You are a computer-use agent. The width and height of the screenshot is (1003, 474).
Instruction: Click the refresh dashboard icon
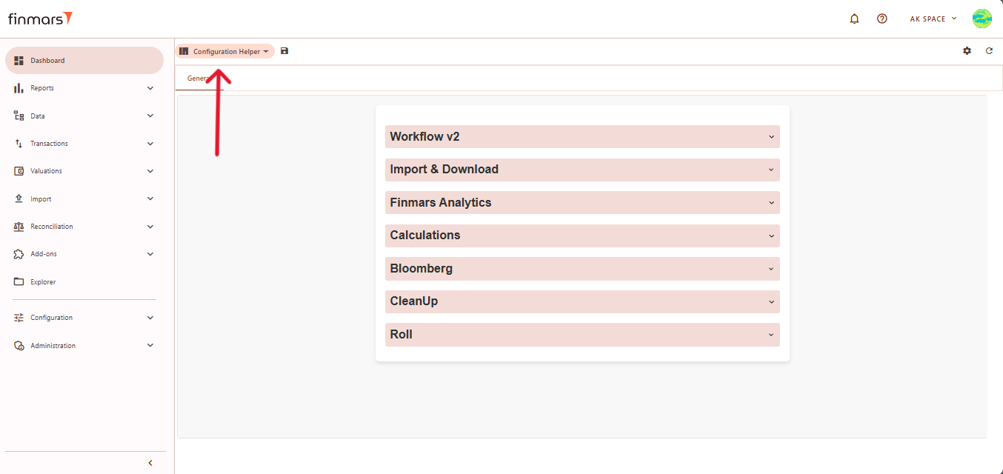point(989,51)
